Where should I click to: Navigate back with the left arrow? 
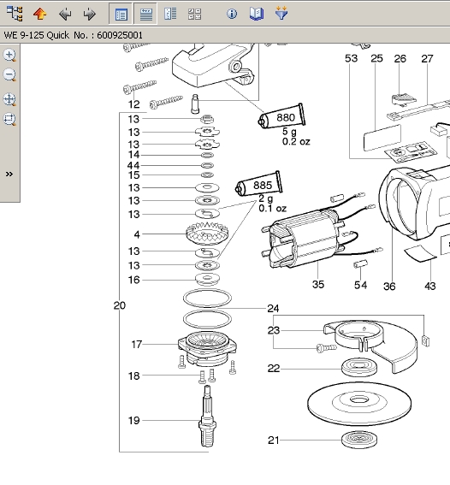[65, 14]
